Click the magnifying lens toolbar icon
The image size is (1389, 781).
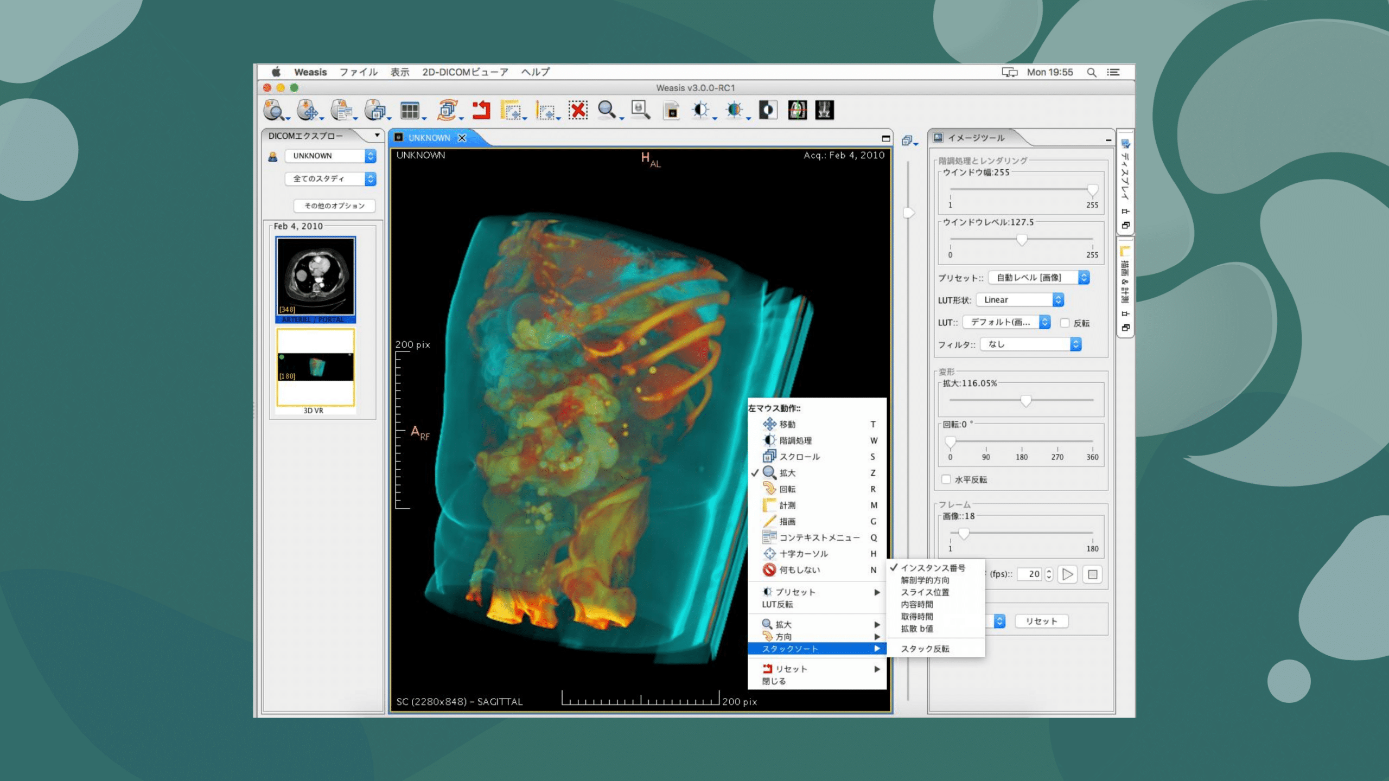tap(641, 110)
